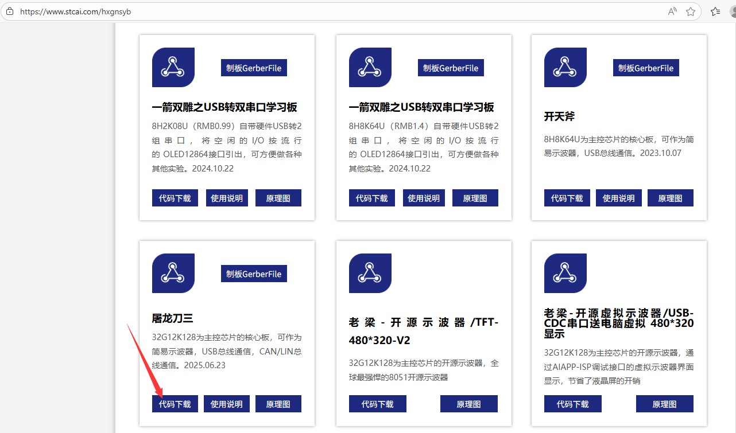The height and width of the screenshot is (433, 736).
Task: Click the 屠龙刀三 card logo icon
Action: coord(173,273)
